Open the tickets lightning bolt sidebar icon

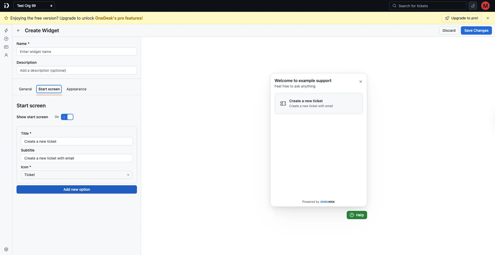6,30
